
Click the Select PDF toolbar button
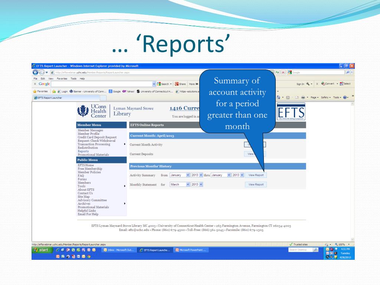pyautogui.click(x=345, y=83)
